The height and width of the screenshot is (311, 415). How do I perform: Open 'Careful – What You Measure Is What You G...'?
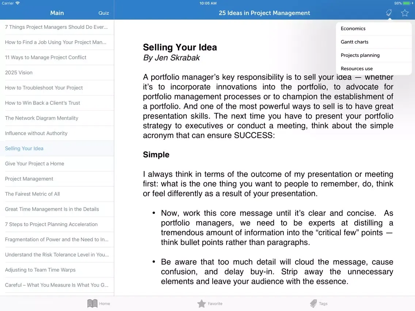57,285
